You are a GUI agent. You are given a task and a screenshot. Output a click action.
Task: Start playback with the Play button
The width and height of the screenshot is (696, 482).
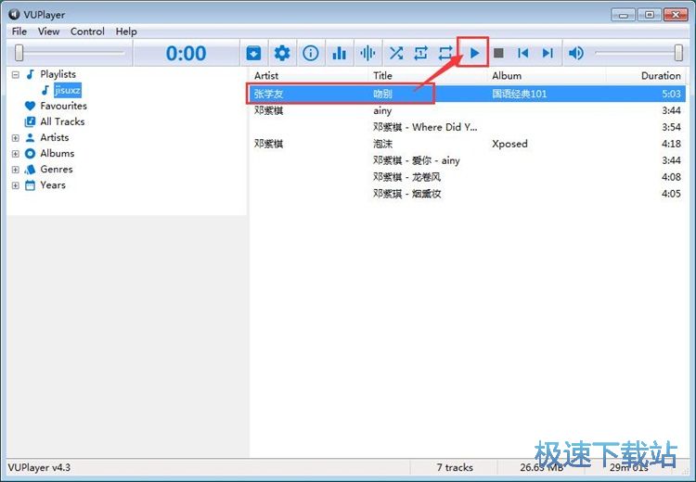(x=473, y=53)
